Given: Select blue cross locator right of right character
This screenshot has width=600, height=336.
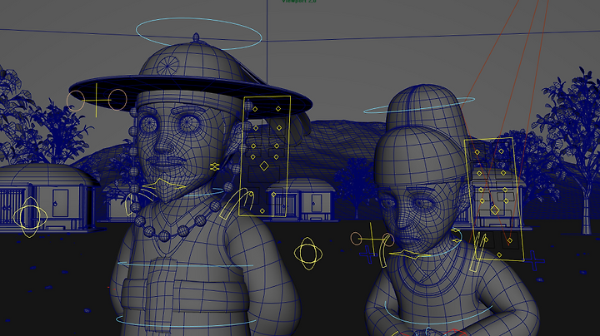Looking at the screenshot, I should pyautogui.click(x=534, y=260).
